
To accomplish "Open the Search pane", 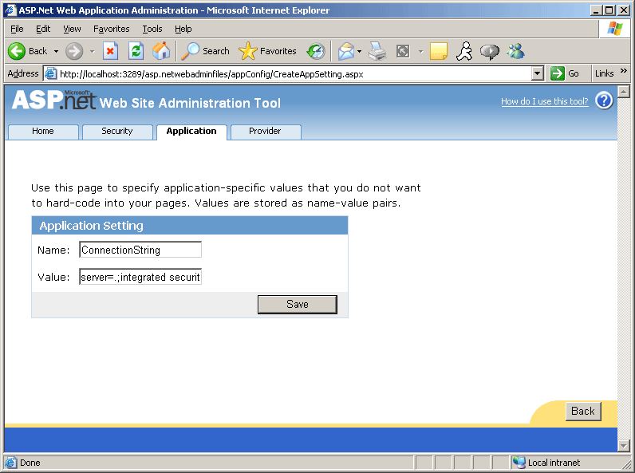I will coord(206,51).
